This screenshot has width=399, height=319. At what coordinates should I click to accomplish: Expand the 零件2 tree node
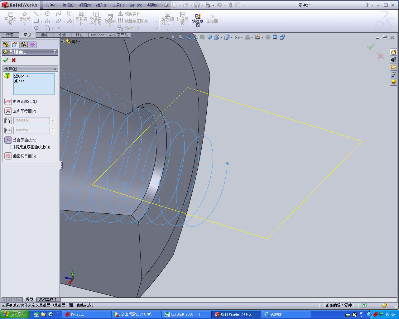coord(62,42)
